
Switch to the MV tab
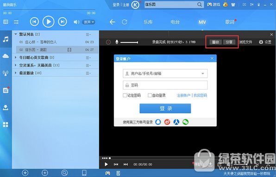[x=202, y=22]
